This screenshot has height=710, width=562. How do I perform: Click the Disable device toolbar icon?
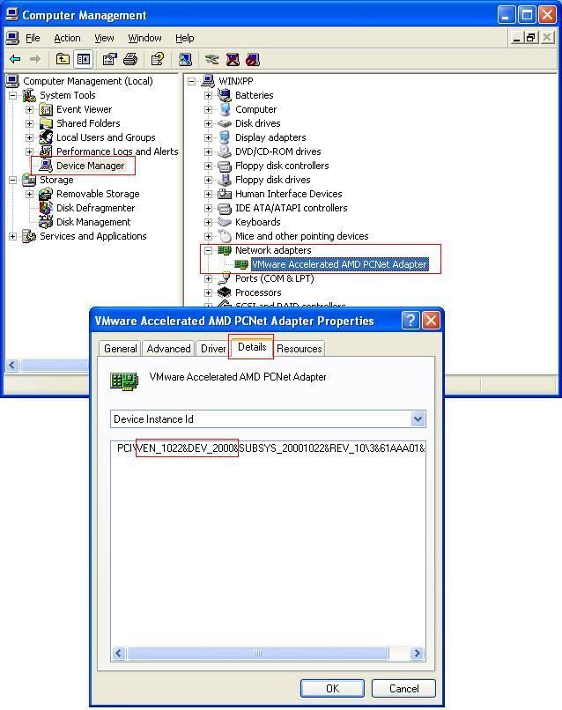click(x=253, y=59)
